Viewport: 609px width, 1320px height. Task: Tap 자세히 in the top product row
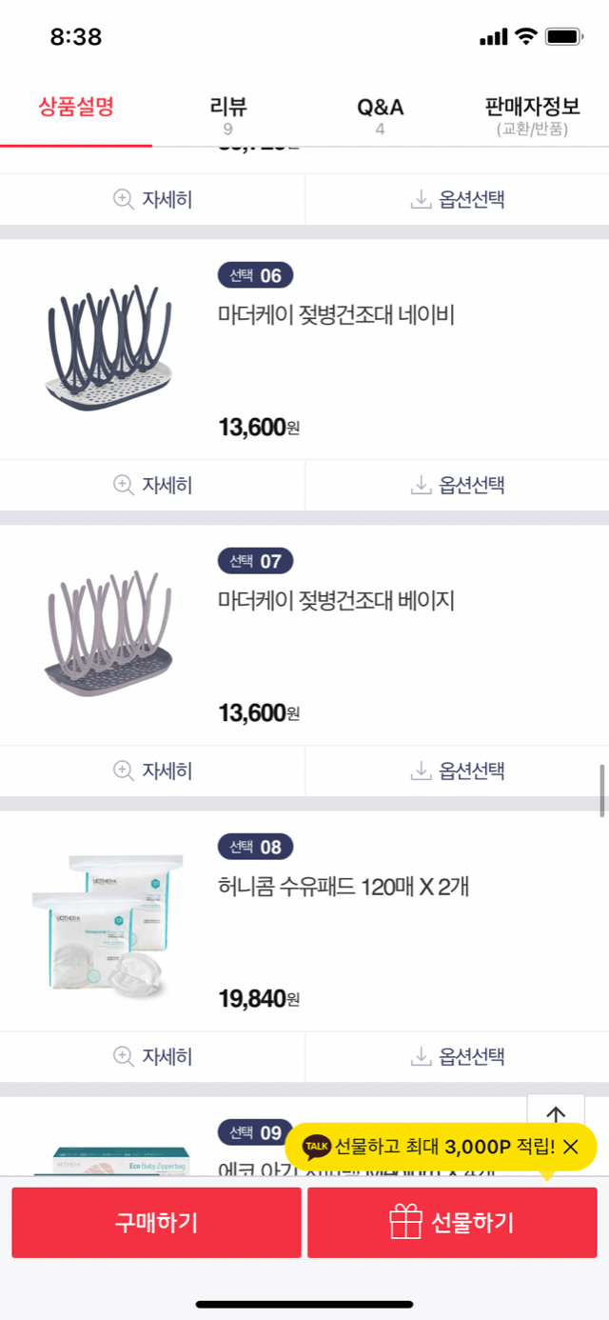152,199
